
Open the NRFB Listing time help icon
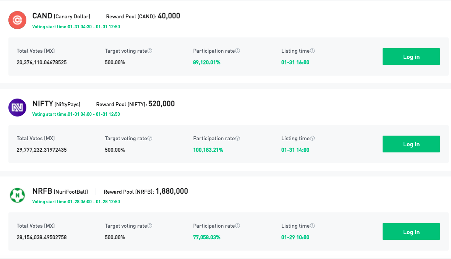[x=312, y=226]
